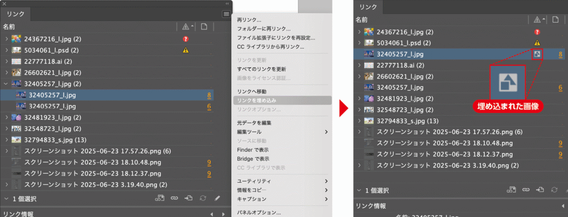Expand 22777118.ai (2) group in right panel

point(359,65)
